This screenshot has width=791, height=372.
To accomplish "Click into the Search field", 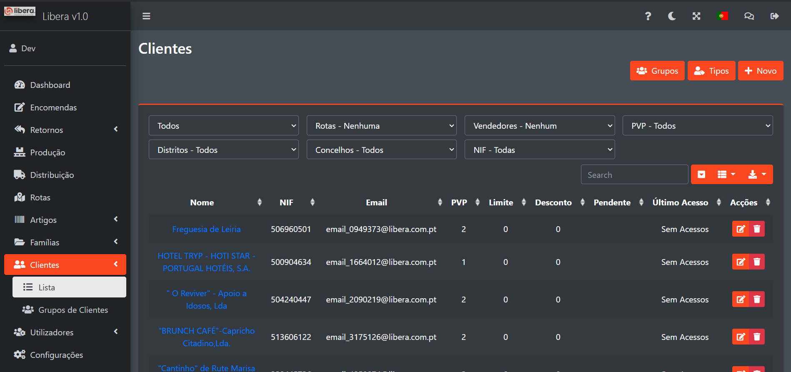I will pos(634,175).
